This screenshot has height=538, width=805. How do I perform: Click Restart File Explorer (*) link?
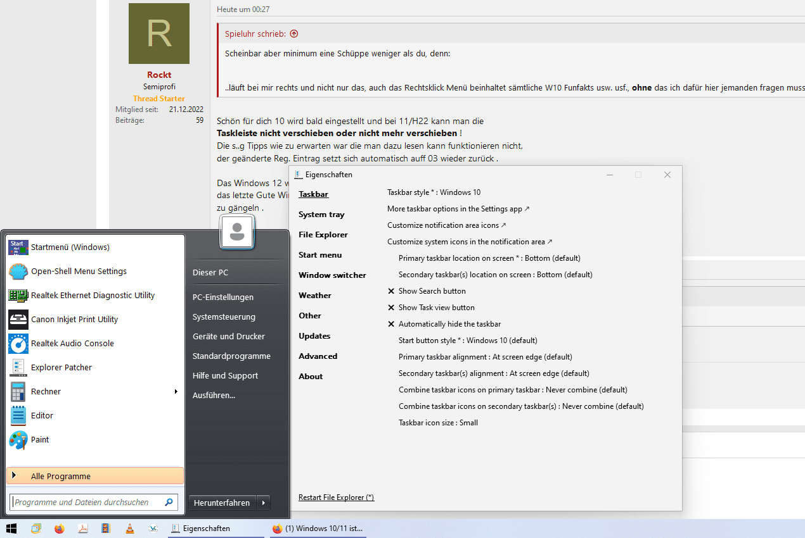(337, 497)
